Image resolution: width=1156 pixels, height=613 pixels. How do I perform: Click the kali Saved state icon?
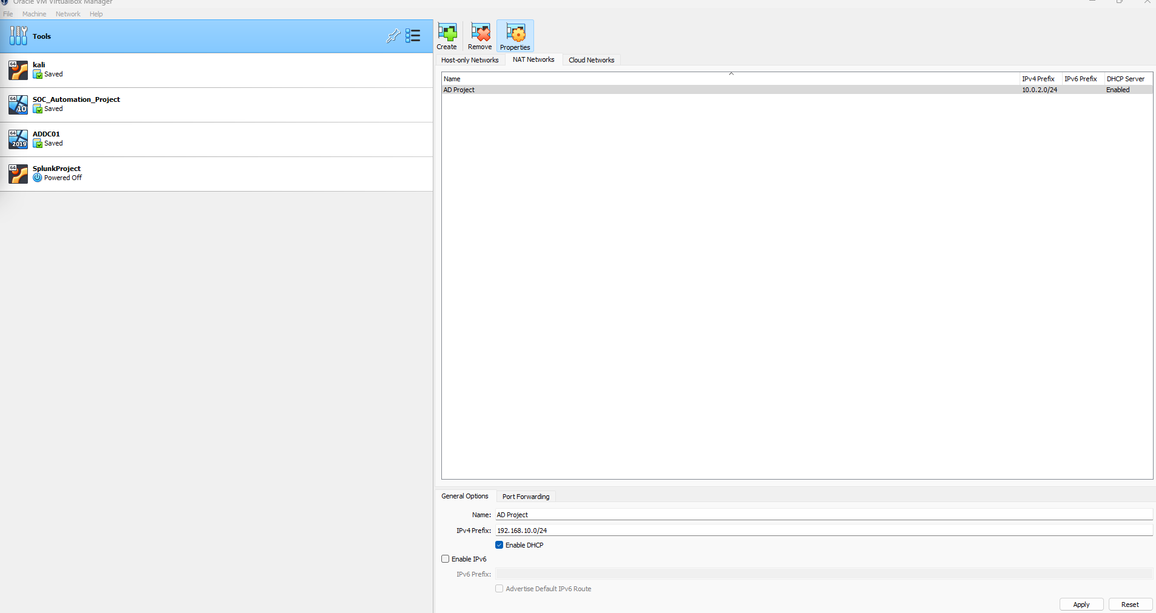38,75
